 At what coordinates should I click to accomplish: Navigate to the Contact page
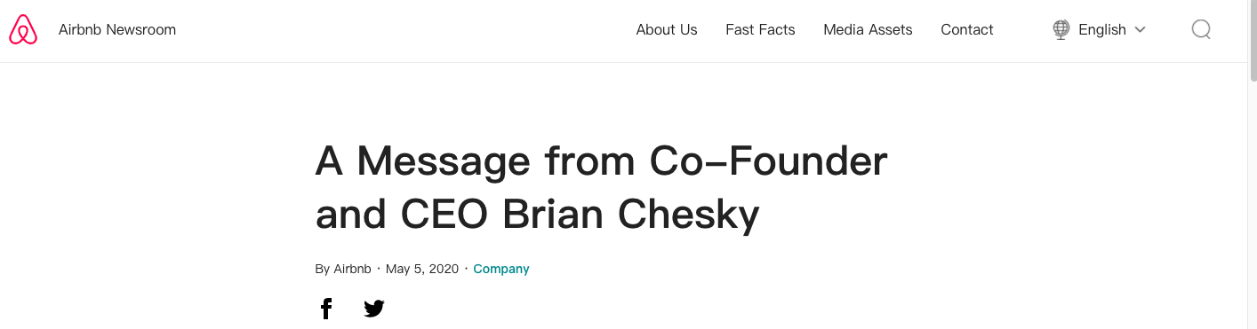(x=967, y=30)
